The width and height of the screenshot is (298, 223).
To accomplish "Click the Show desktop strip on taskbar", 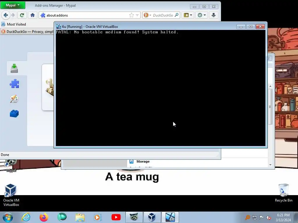I will (296, 217).
